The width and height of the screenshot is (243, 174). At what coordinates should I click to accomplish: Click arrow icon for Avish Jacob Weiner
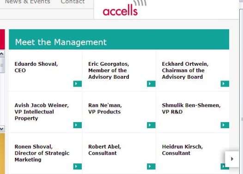tap(78, 125)
